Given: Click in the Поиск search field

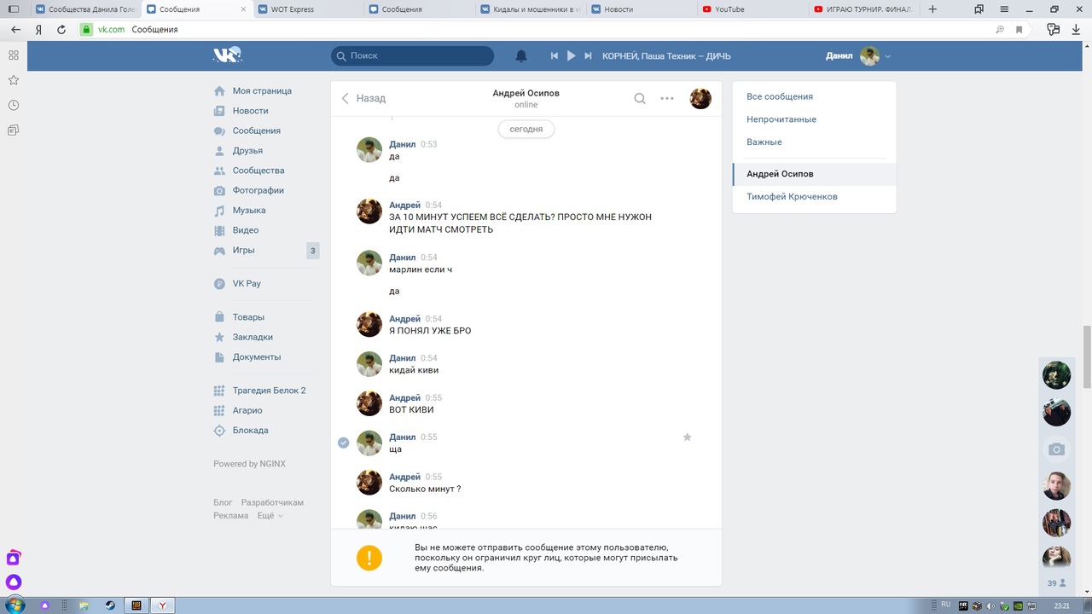Looking at the screenshot, I should [x=418, y=56].
